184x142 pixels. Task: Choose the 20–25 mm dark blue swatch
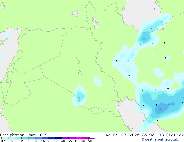pos(52,138)
